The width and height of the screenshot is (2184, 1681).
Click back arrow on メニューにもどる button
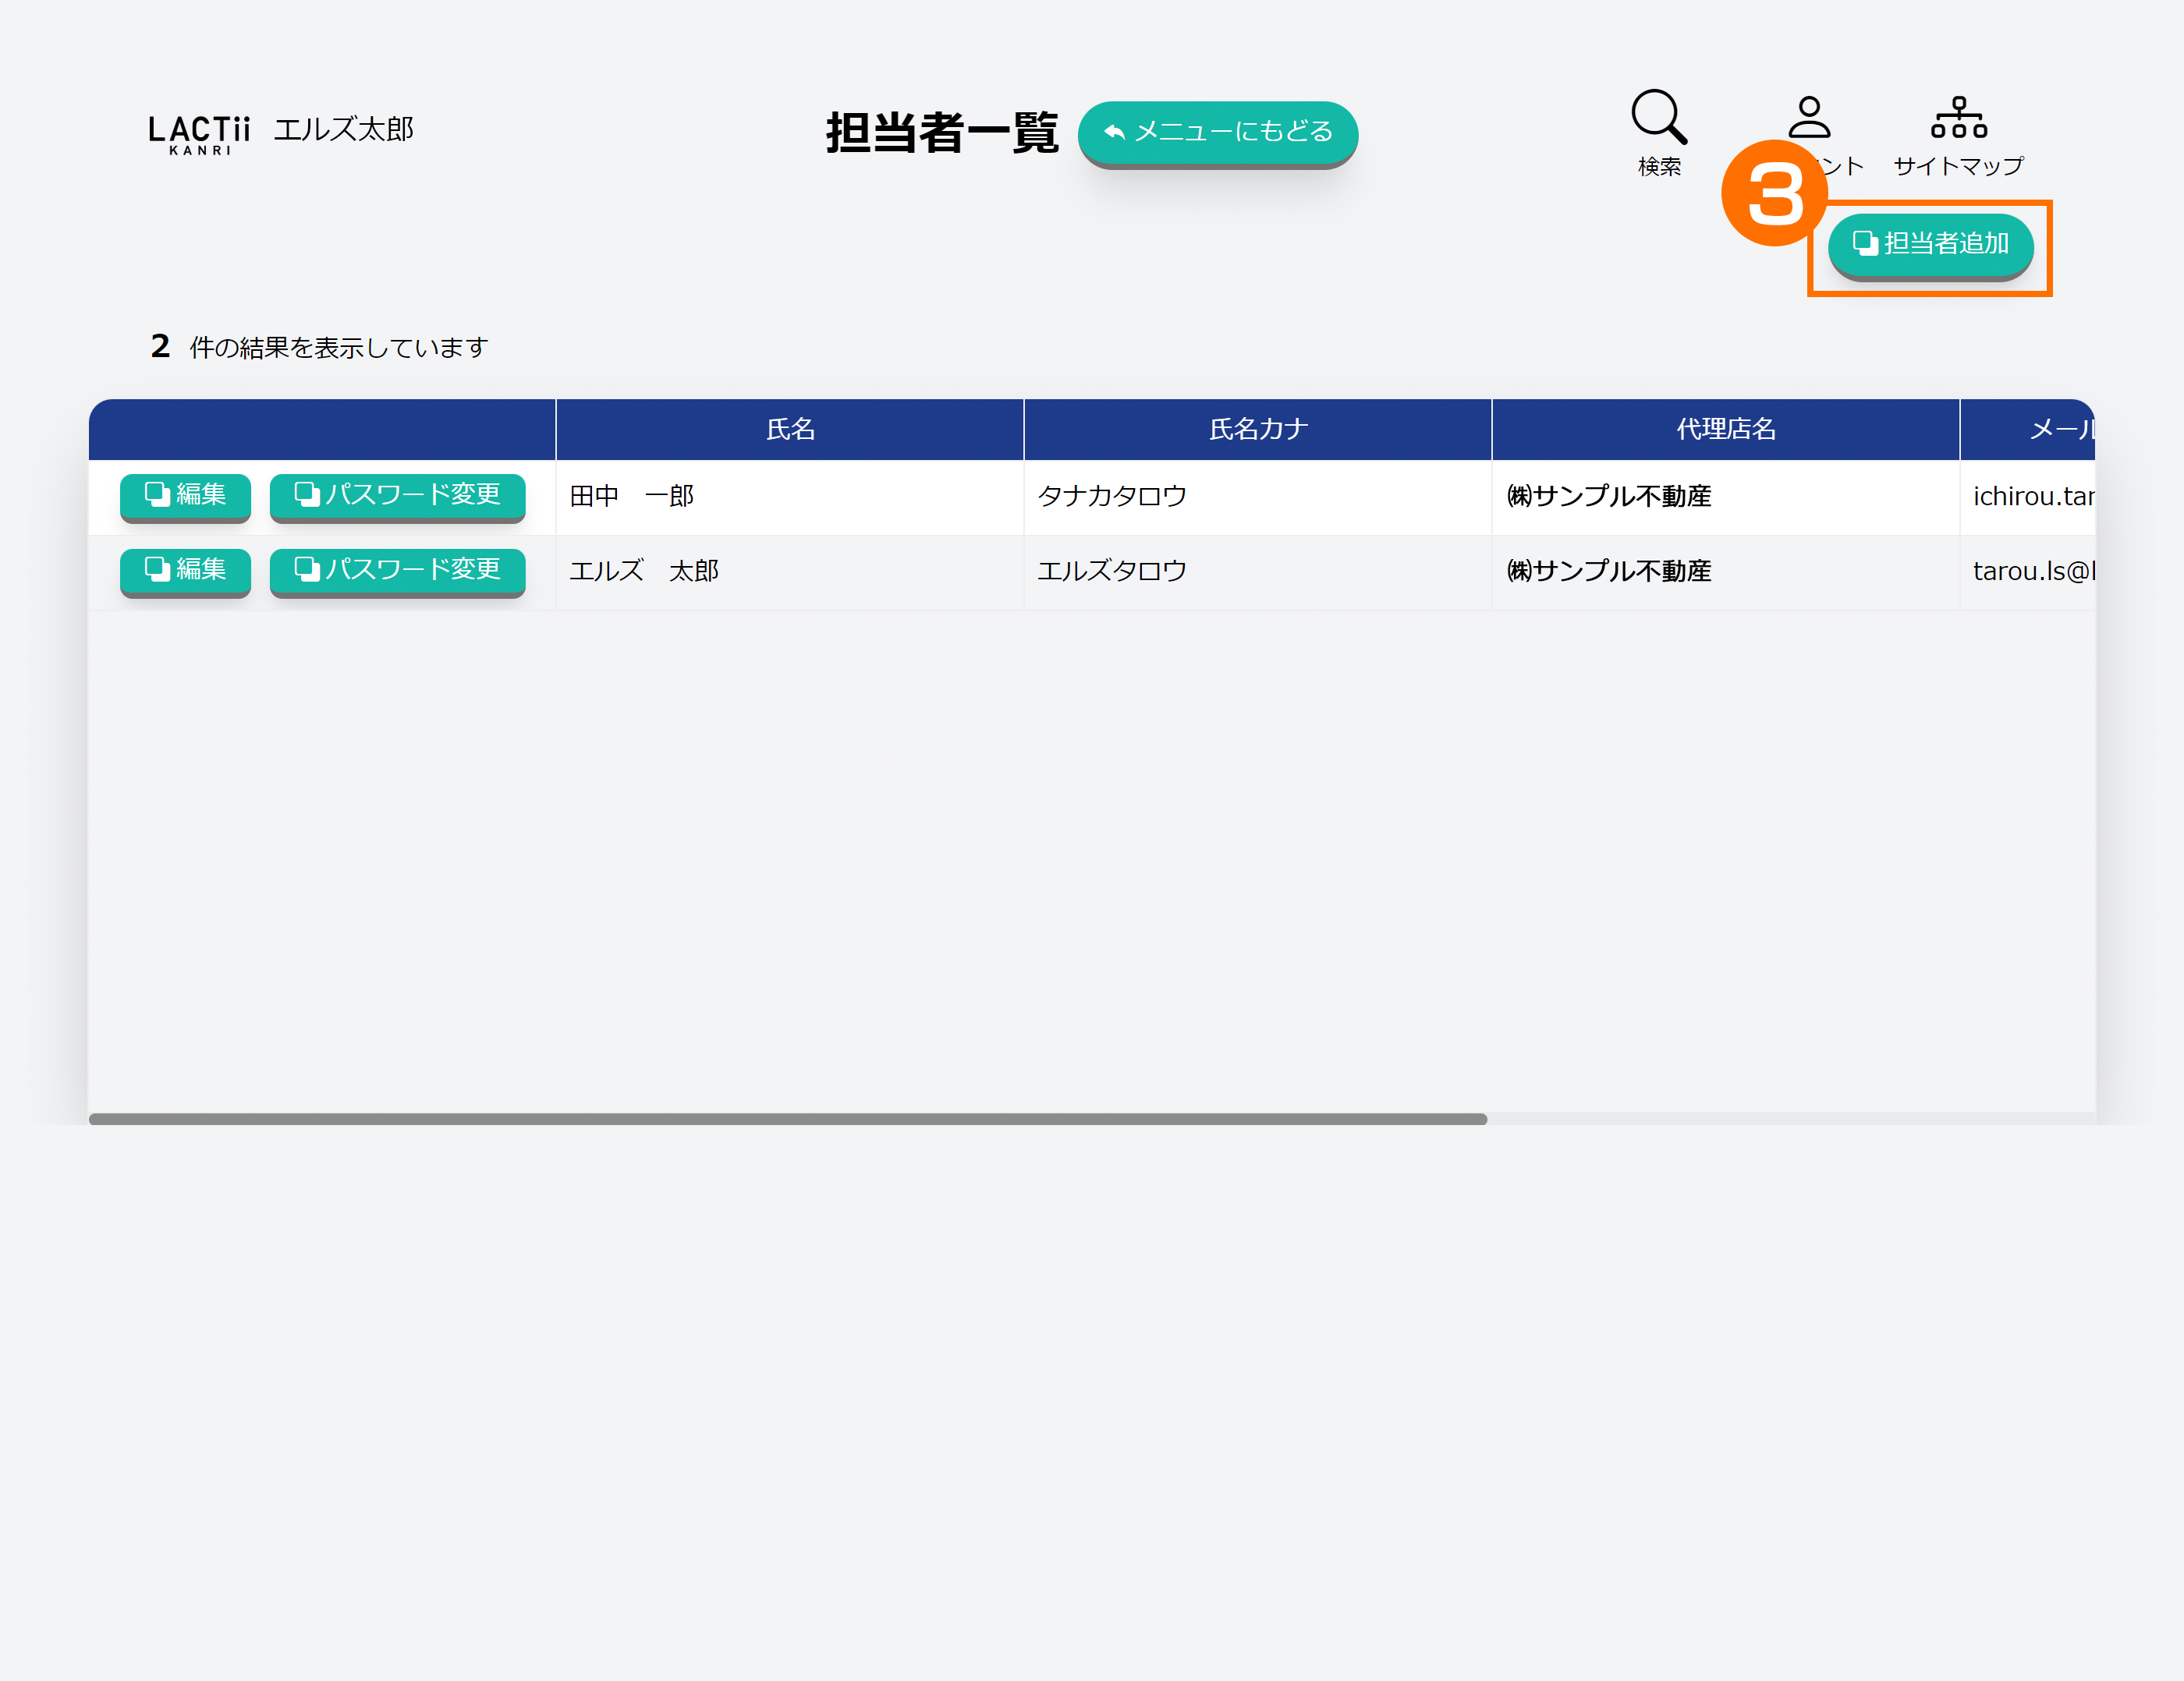coord(1114,132)
